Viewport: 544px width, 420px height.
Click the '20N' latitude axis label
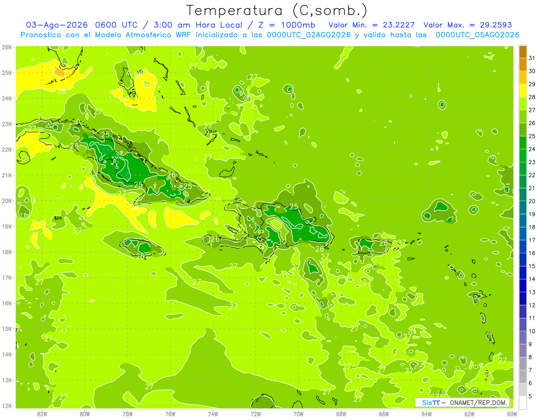(x=7, y=201)
